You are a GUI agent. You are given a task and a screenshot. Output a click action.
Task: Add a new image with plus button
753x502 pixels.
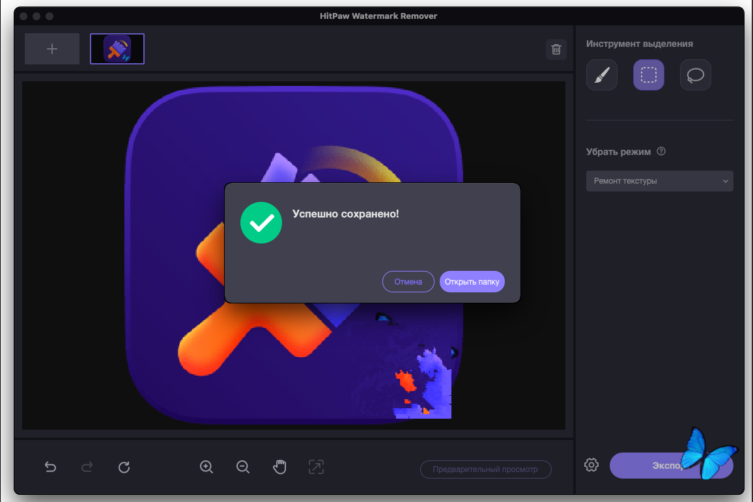(x=52, y=49)
